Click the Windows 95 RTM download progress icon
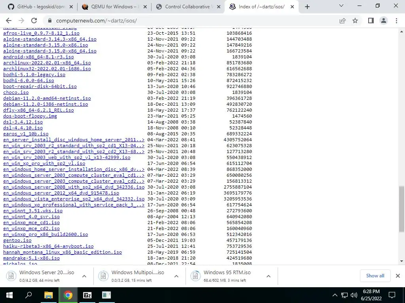This screenshot has width=405, height=303. 195,276
